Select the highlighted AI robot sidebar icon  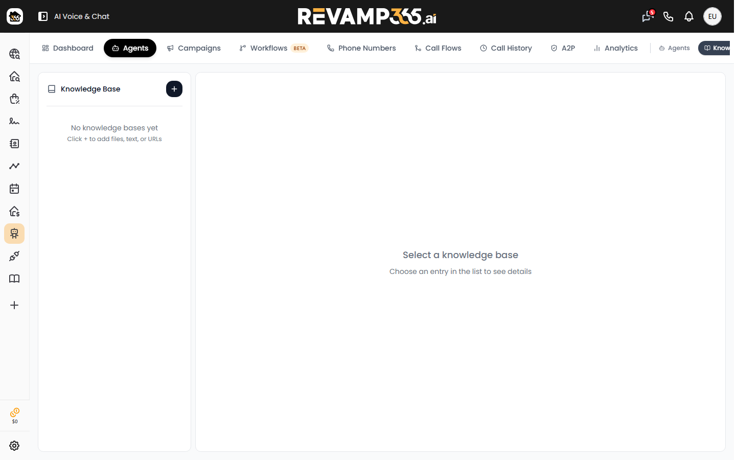[x=14, y=234]
